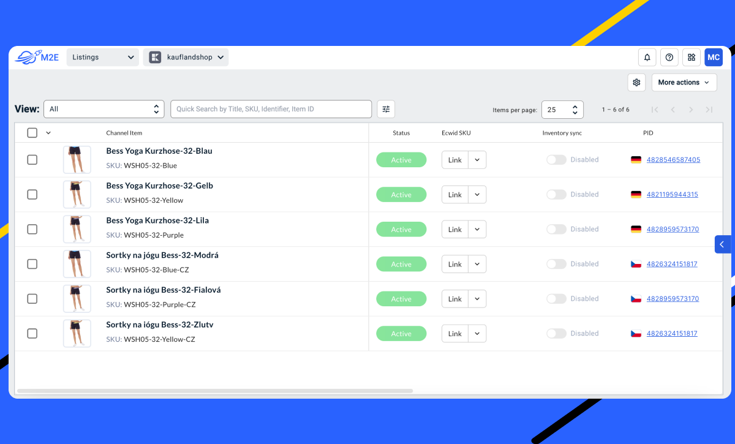Click the Quick Search input field

coord(271,109)
